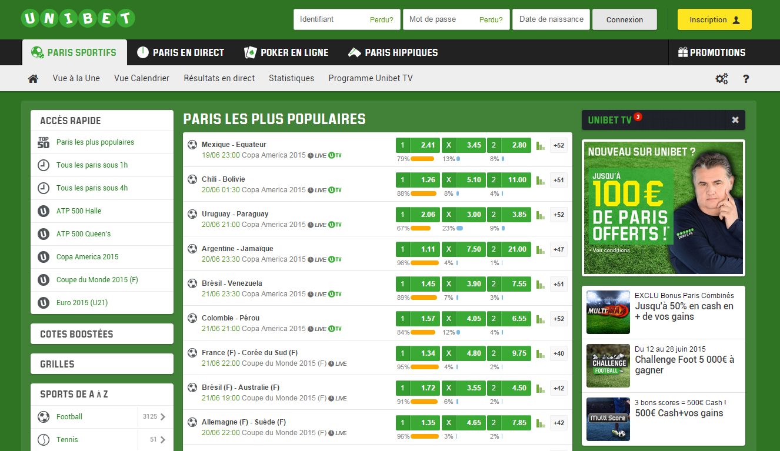The image size is (780, 451).
Task: Expand the Grilles section
Action: click(x=102, y=364)
